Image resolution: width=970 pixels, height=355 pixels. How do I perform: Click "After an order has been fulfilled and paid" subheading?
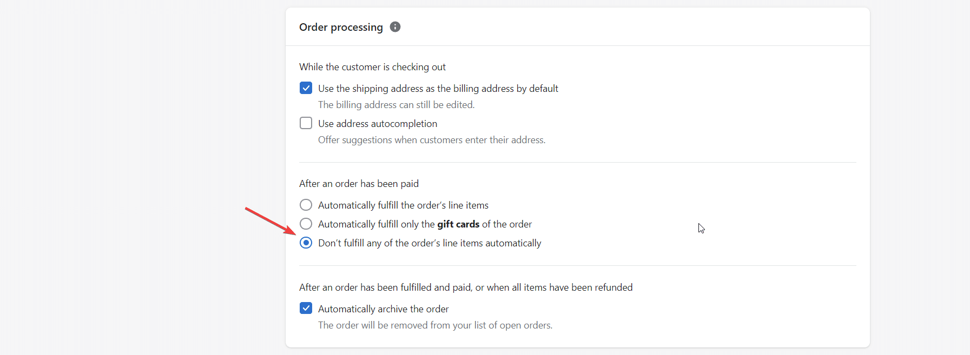pos(466,287)
